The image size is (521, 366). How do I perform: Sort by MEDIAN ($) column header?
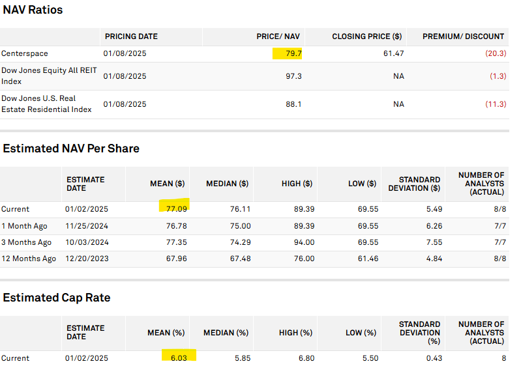coord(227,184)
